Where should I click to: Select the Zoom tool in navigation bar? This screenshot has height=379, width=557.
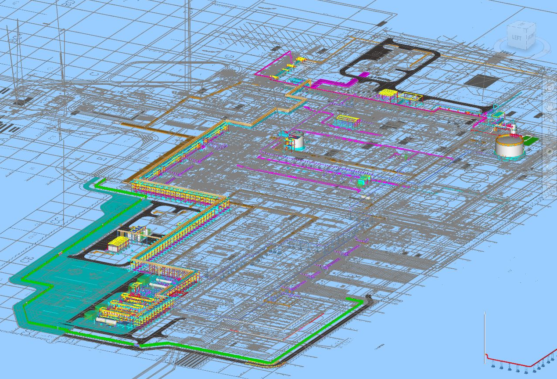pos(550,119)
